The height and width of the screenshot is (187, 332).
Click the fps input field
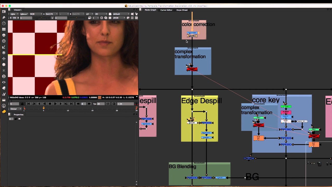click(101, 104)
